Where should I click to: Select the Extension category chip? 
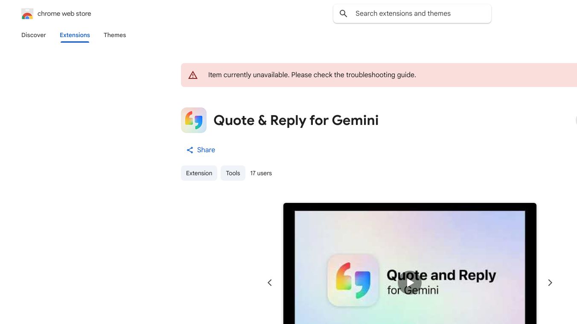[x=199, y=173]
